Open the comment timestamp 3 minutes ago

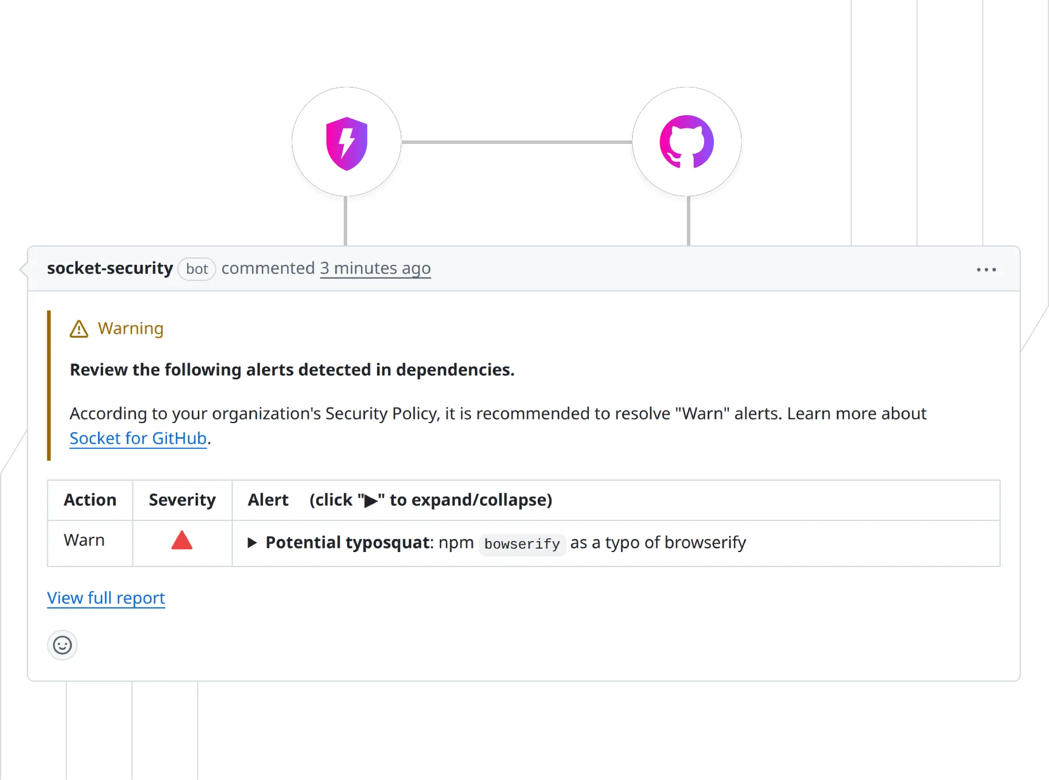[x=375, y=268]
